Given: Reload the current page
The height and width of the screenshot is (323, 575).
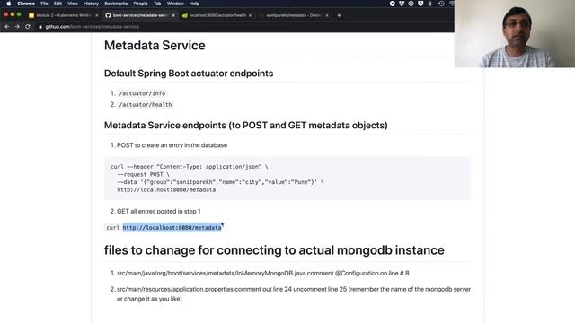Looking at the screenshot, I should (x=28, y=26).
